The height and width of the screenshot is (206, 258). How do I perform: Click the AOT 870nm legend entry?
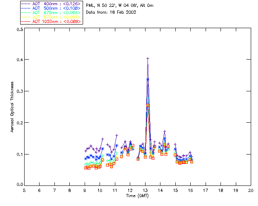click(x=51, y=17)
